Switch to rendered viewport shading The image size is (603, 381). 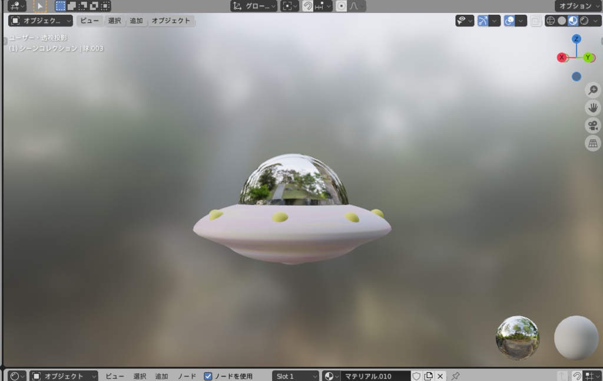[x=583, y=21]
